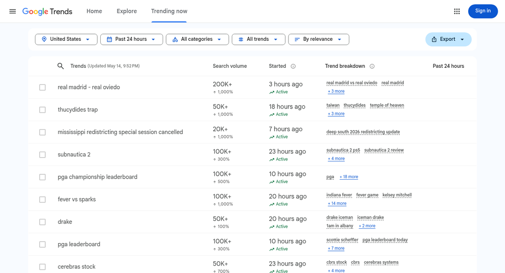Click the Active trend icon for thucydides trap row
The width and height of the screenshot is (505, 273).
[272, 114]
